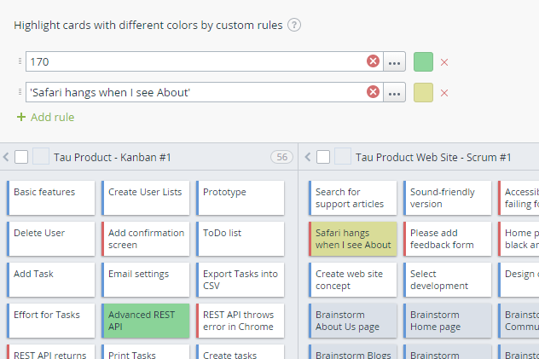Open the green color swatch picker
Viewport: 539px width, 359px height.
pos(423,61)
